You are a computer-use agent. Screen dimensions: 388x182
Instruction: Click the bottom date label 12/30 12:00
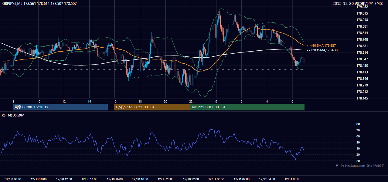pyautogui.click(x=64, y=179)
